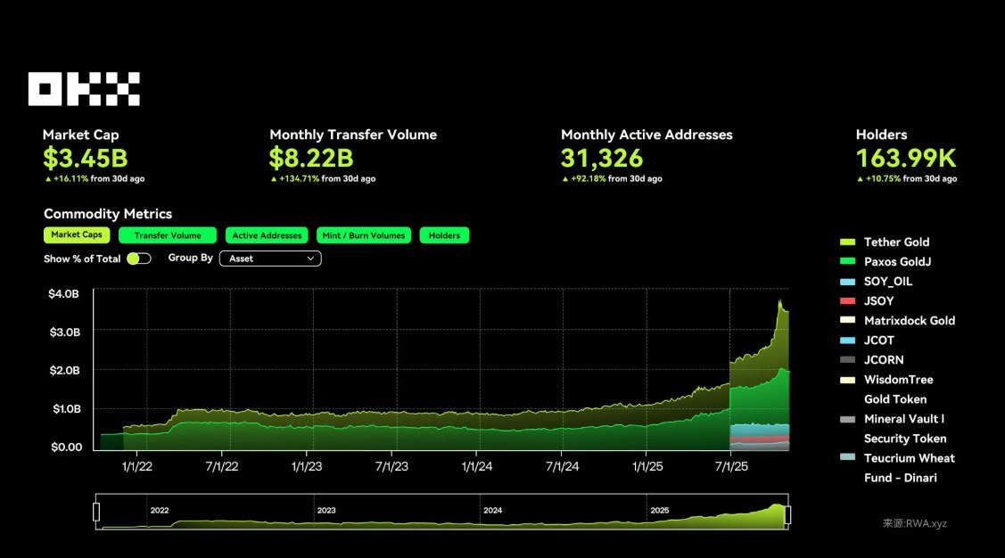1005x558 pixels.
Task: Click the left handle of range slider
Action: [x=96, y=512]
